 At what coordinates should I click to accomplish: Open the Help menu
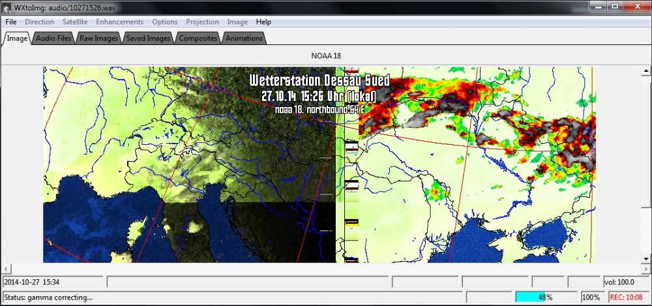coord(263,22)
